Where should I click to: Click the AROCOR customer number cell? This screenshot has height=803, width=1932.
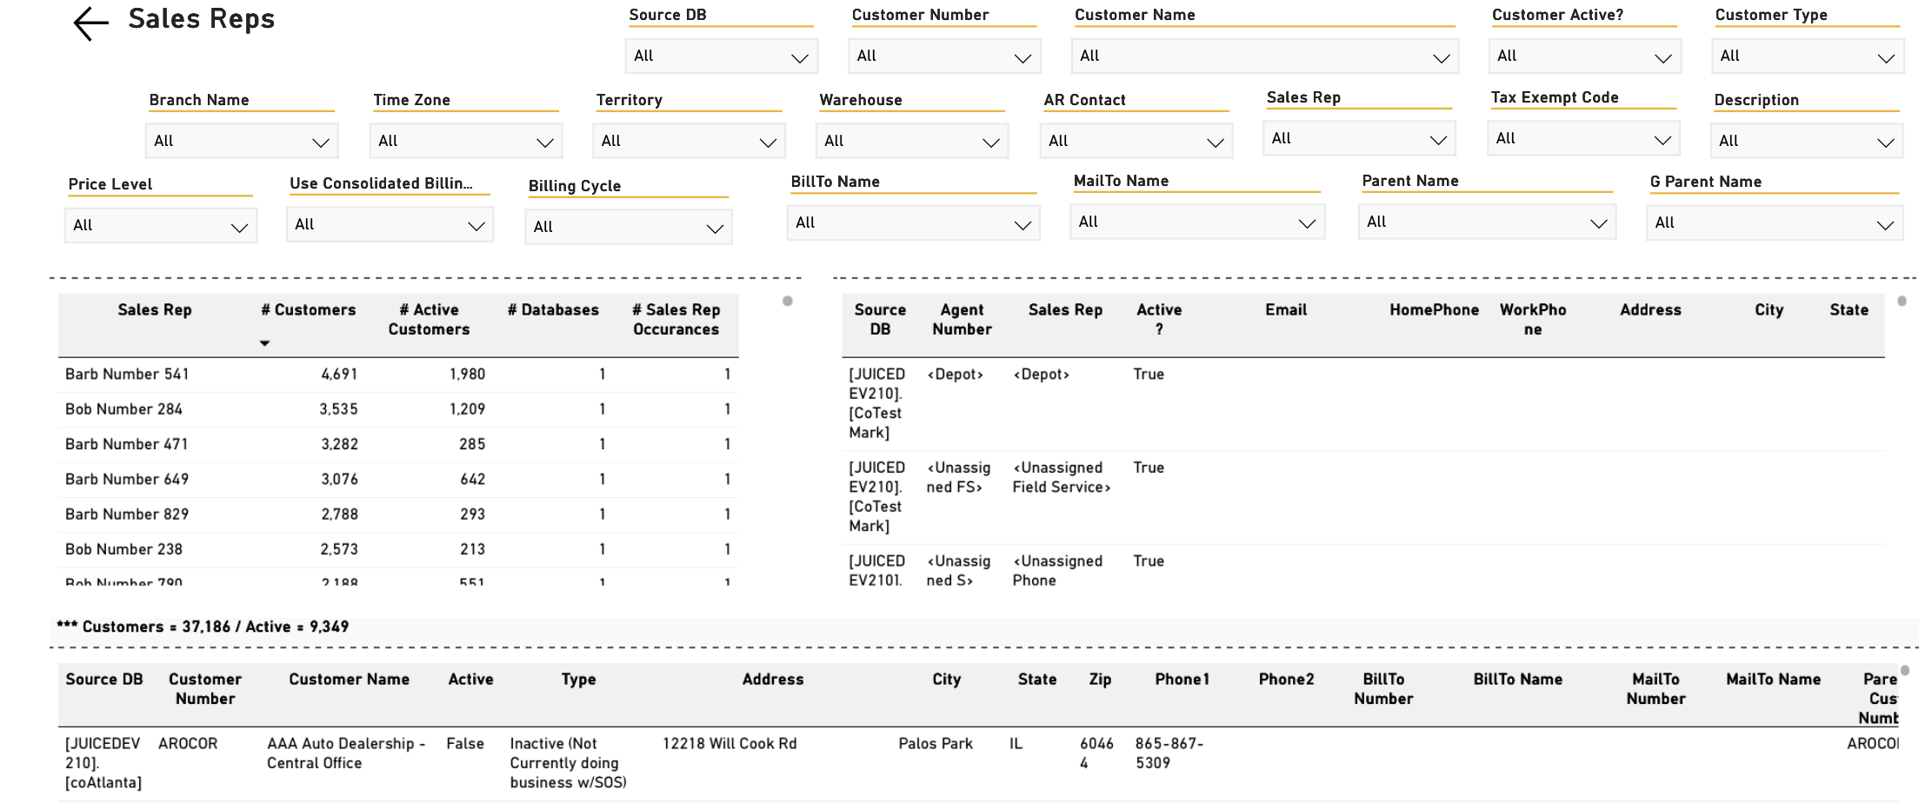point(188,744)
